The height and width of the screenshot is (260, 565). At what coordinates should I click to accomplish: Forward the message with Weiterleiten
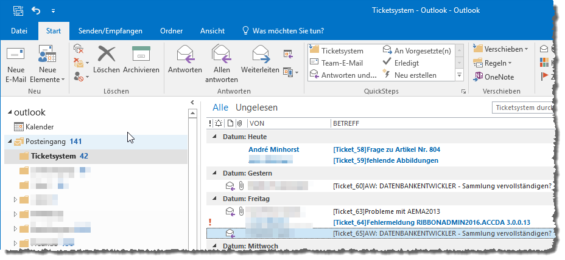[260, 60]
